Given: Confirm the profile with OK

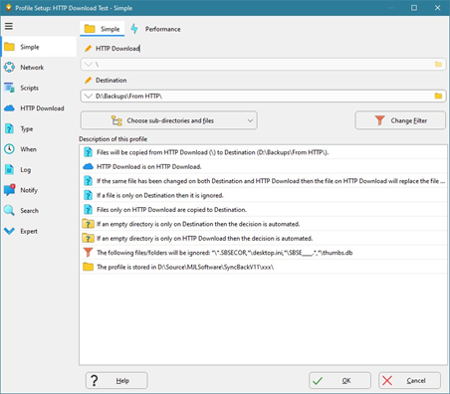Looking at the screenshot, I should [339, 380].
